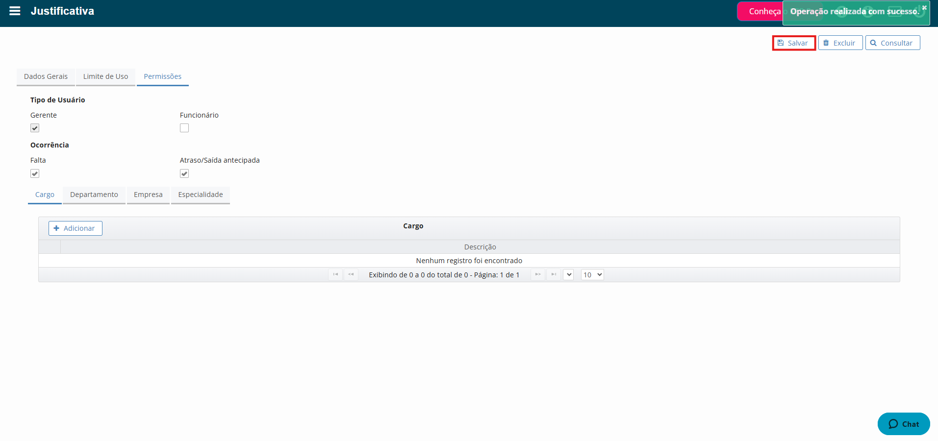Click the Consultar button

click(x=892, y=43)
